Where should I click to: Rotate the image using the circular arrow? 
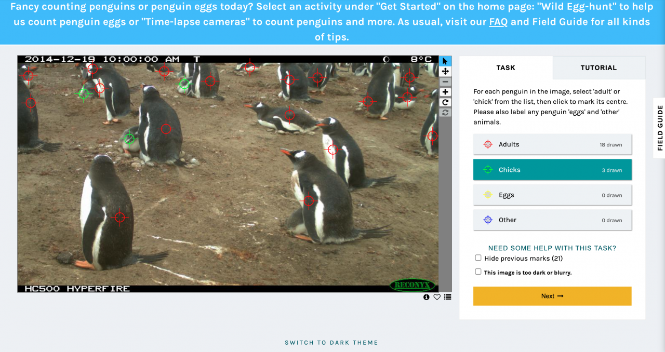coord(445,102)
